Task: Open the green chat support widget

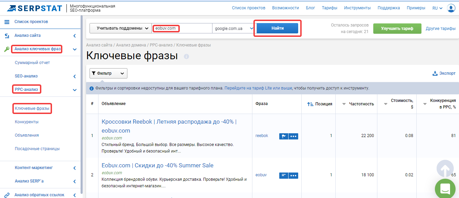Action: [x=445, y=189]
